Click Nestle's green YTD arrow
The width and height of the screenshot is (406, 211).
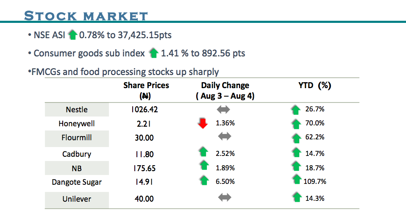tap(297, 110)
